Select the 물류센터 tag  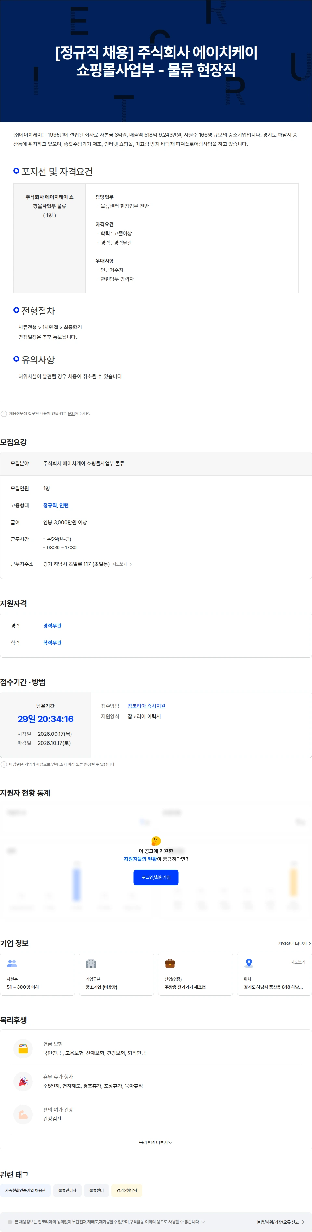tap(97, 1190)
